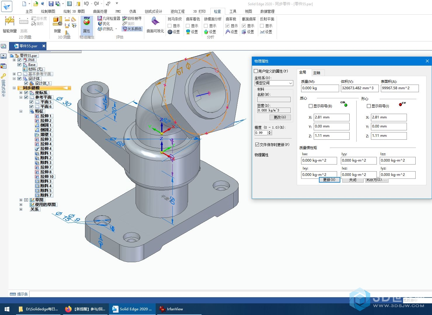The width and height of the screenshot is (432, 315).
Task: Collapse the 设计体 tree node
Action: [x=14, y=78]
